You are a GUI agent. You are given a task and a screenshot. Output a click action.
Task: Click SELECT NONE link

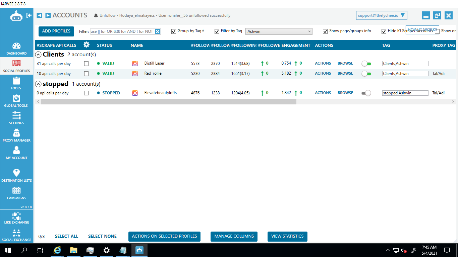102,236
